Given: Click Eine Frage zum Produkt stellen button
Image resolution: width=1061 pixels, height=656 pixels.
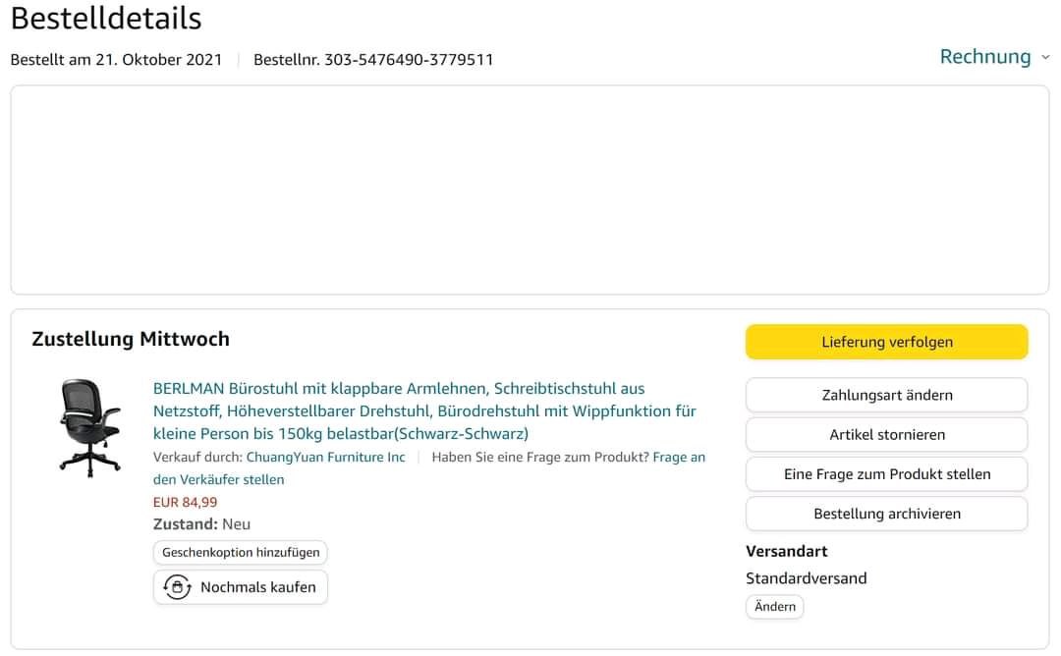Looking at the screenshot, I should (886, 473).
